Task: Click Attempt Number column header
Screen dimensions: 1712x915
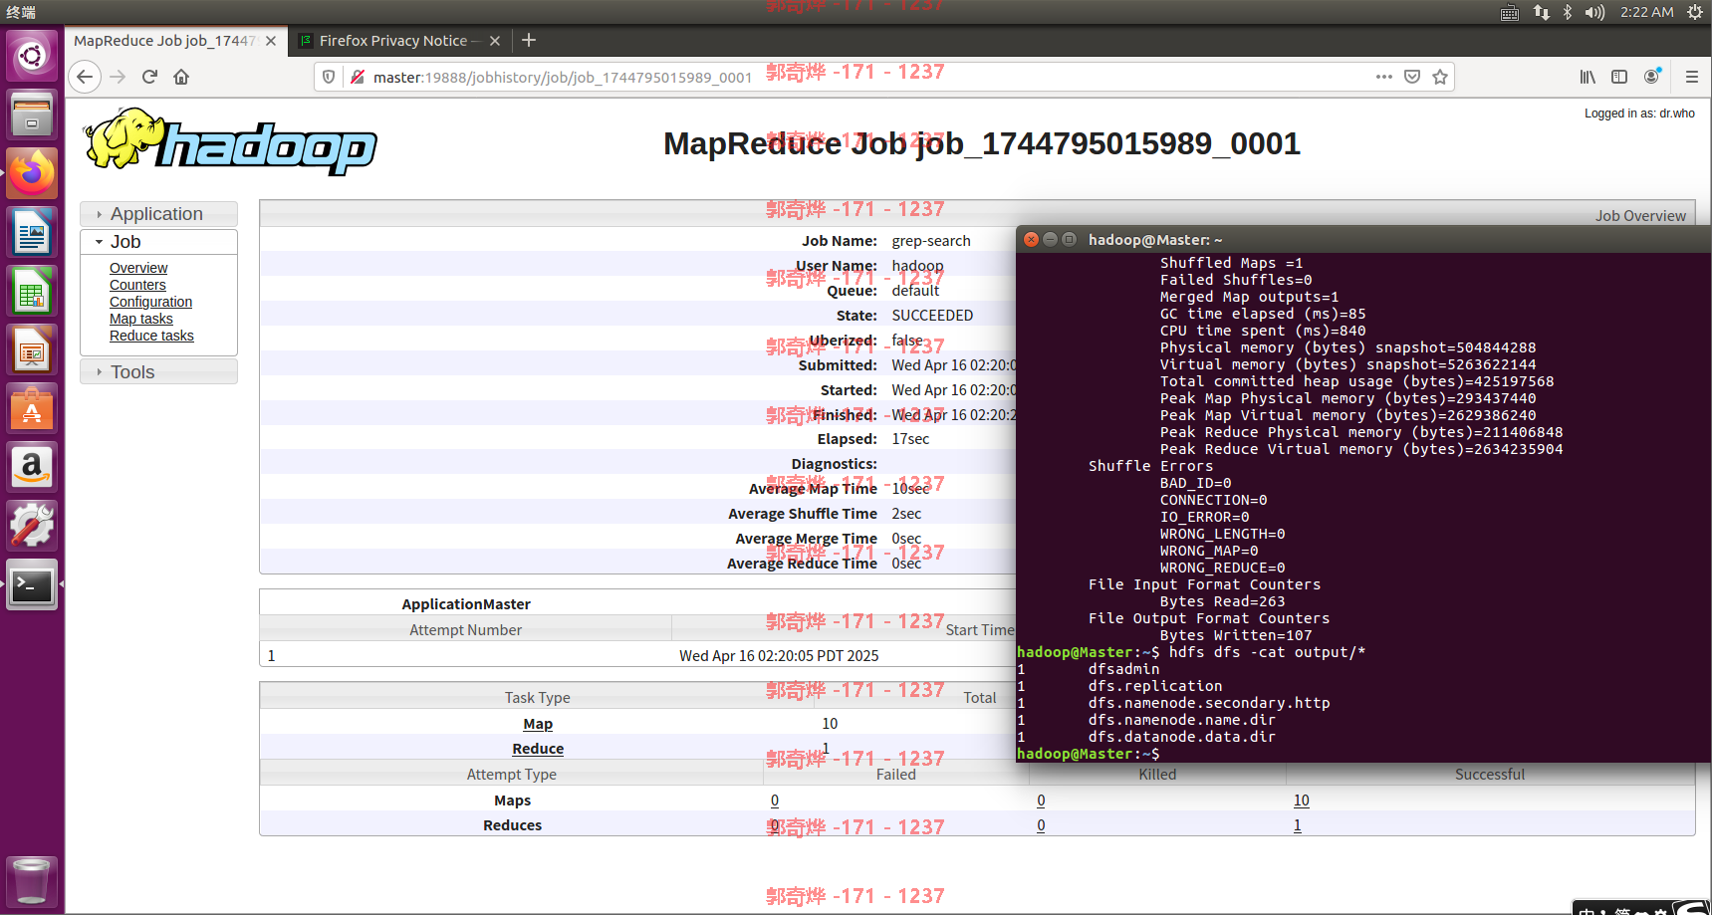Action: pyautogui.click(x=465, y=630)
